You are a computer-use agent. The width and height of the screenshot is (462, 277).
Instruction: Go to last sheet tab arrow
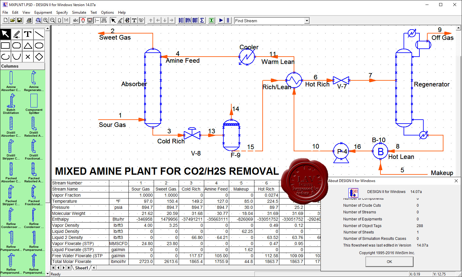69,268
